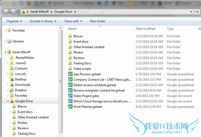Select the Desktop icon in tree

[x=12, y=79]
